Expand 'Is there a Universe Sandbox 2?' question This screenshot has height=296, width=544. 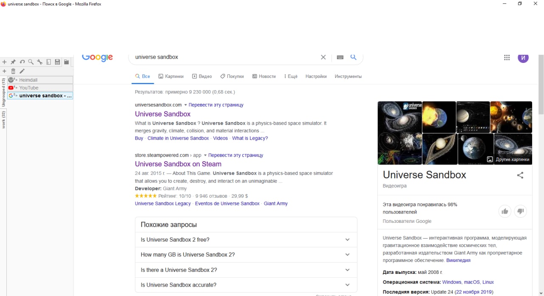point(246,270)
